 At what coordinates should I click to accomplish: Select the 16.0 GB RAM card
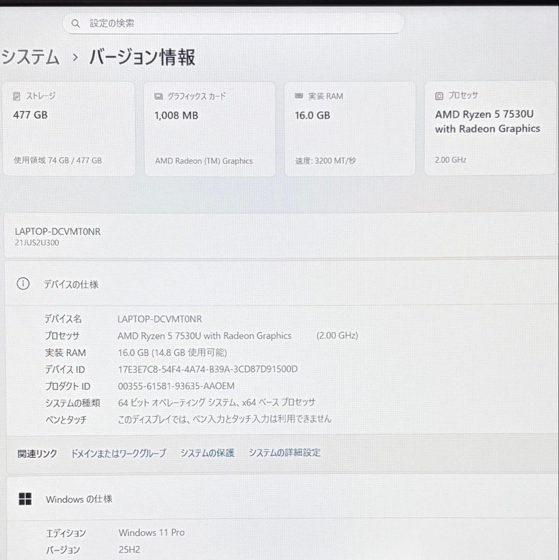pyautogui.click(x=350, y=128)
